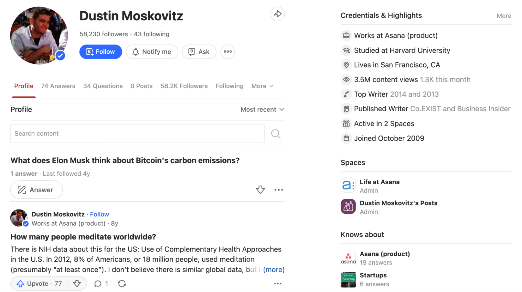Open the More tab dropdown

click(262, 86)
